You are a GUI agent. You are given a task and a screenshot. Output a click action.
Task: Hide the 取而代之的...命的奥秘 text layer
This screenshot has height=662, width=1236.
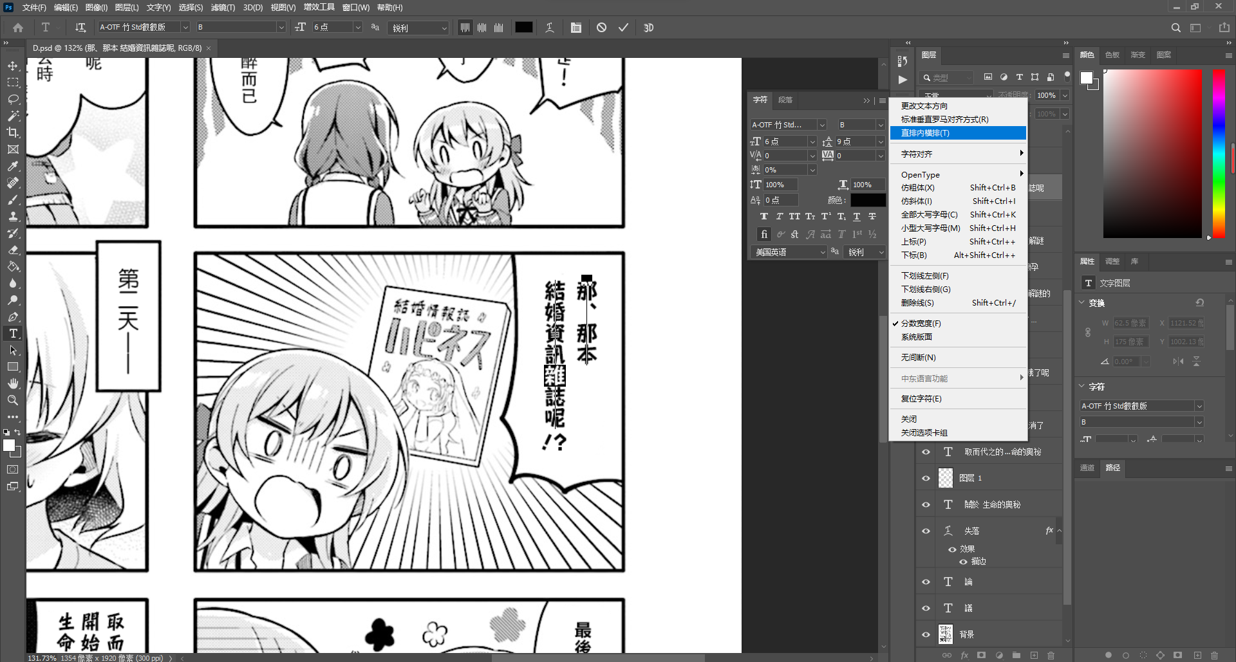click(926, 452)
